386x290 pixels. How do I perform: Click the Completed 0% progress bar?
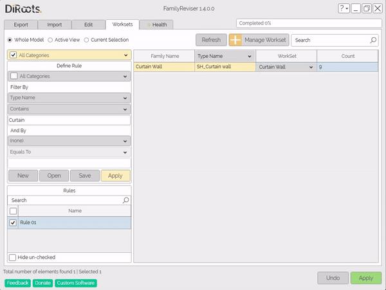(308, 23)
